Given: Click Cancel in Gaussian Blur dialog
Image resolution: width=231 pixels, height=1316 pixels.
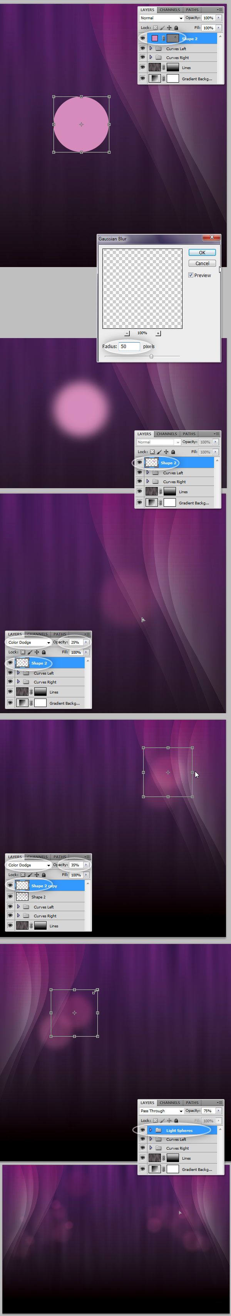Looking at the screenshot, I should click(202, 263).
